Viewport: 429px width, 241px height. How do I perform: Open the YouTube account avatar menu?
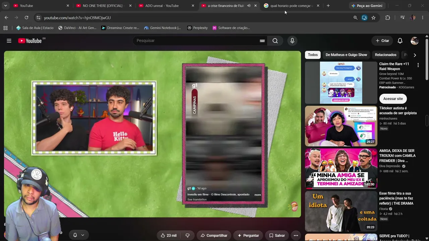[x=415, y=41]
